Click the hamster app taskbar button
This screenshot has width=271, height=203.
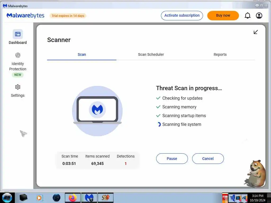[x=106, y=198]
